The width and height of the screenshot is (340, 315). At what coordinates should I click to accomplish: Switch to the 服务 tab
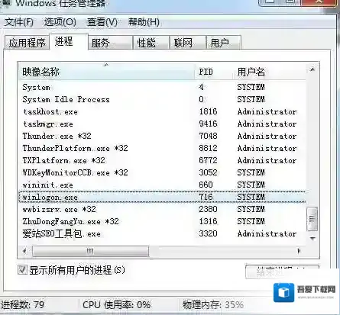tap(110, 43)
